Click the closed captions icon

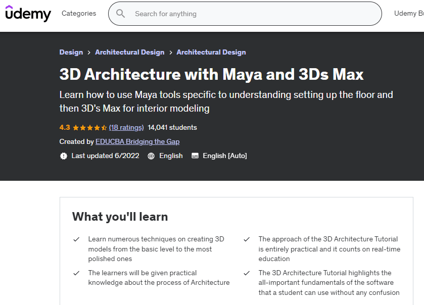pos(195,156)
